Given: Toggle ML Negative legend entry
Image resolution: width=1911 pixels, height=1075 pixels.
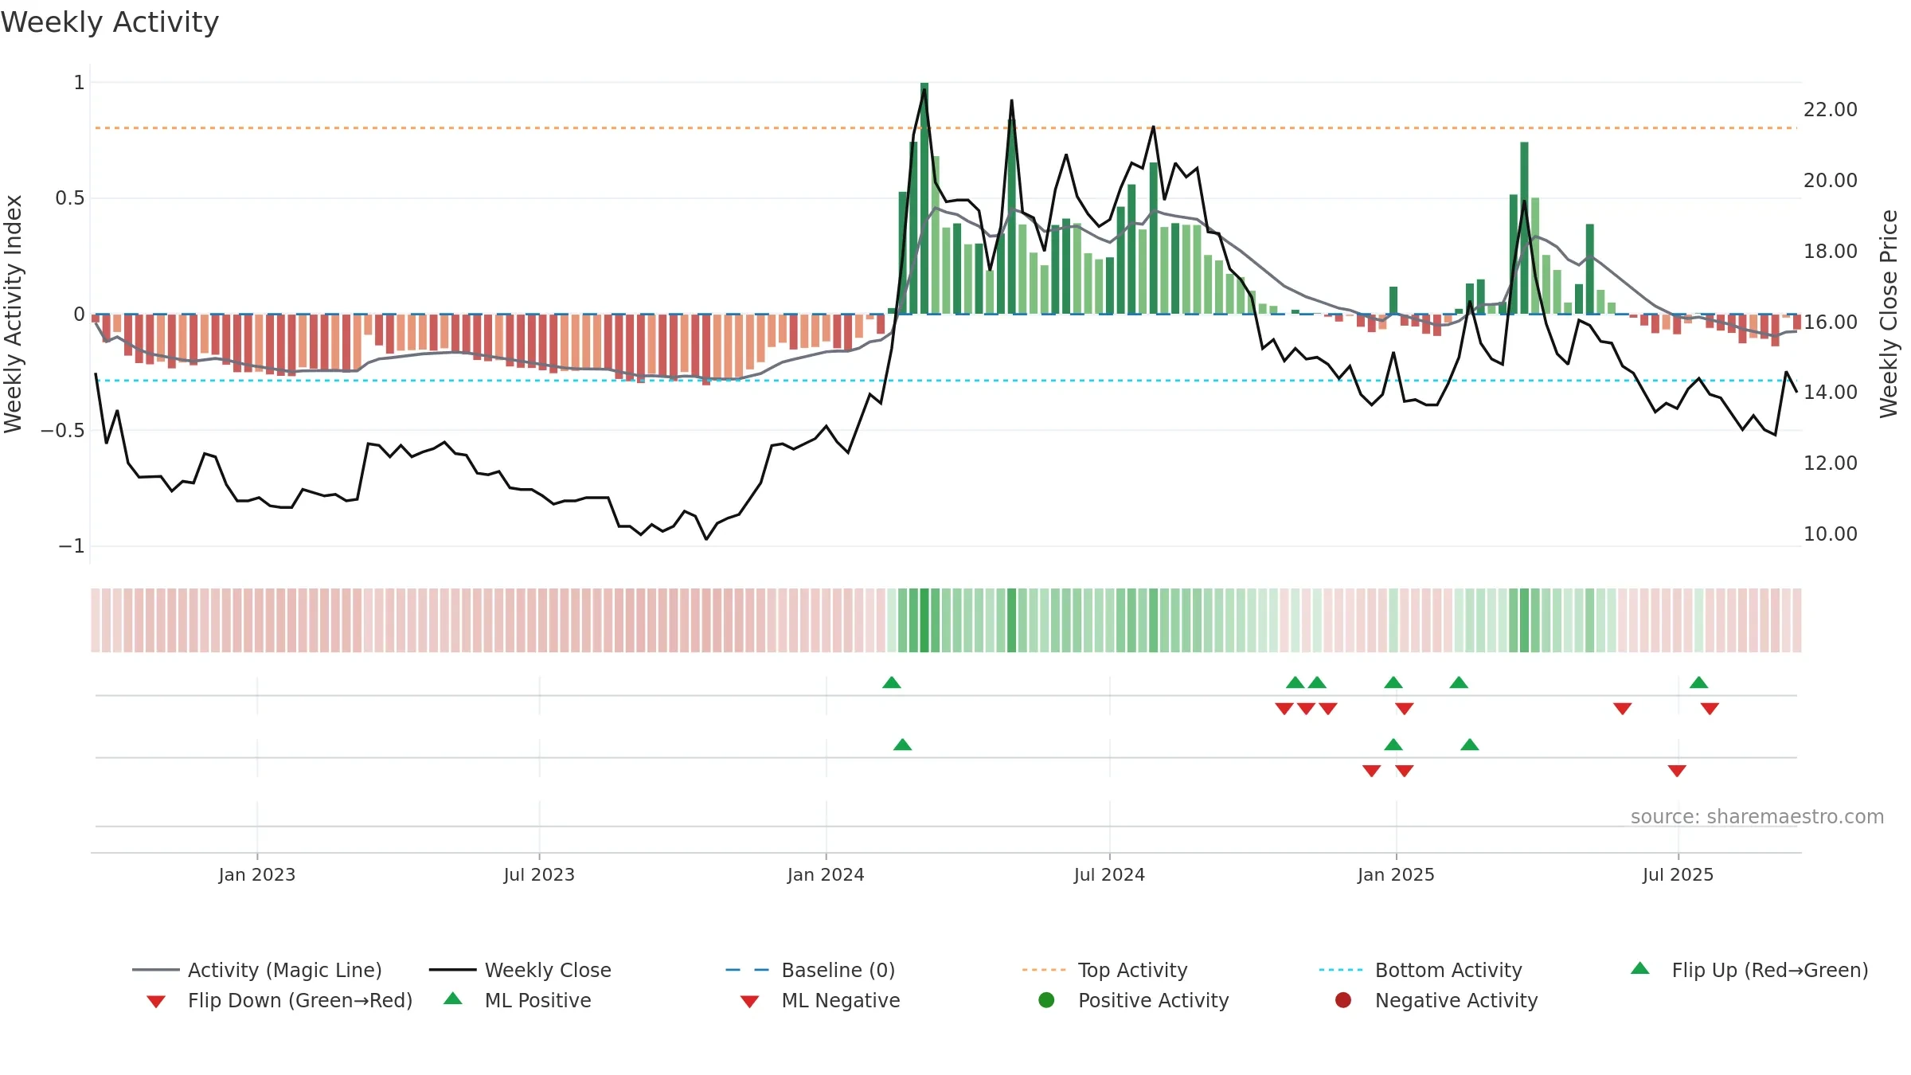Looking at the screenshot, I should pyautogui.click(x=819, y=1000).
